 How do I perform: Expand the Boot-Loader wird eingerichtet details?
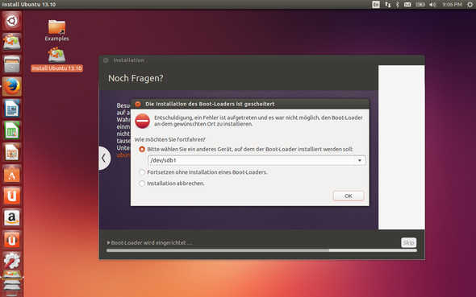click(109, 243)
